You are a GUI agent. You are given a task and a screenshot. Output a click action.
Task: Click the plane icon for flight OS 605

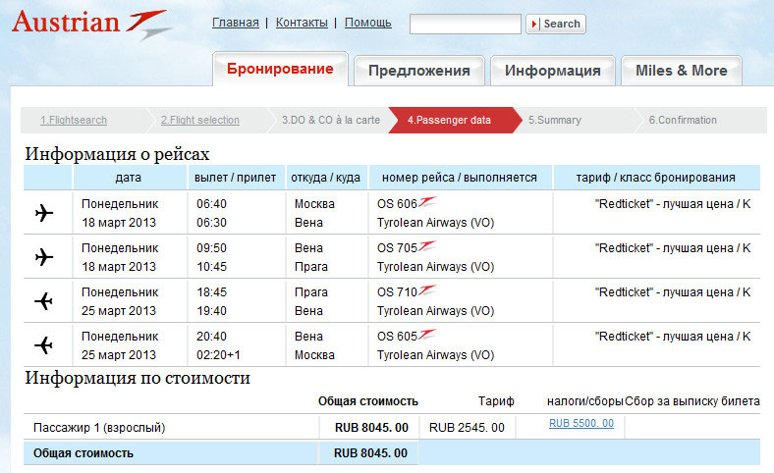[44, 344]
